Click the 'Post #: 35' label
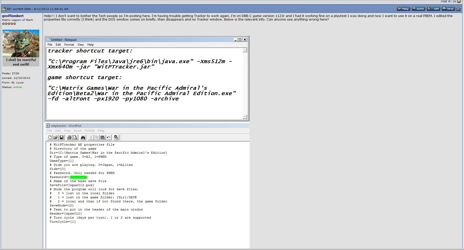This screenshot has width=464, height=250. [x=449, y=1]
